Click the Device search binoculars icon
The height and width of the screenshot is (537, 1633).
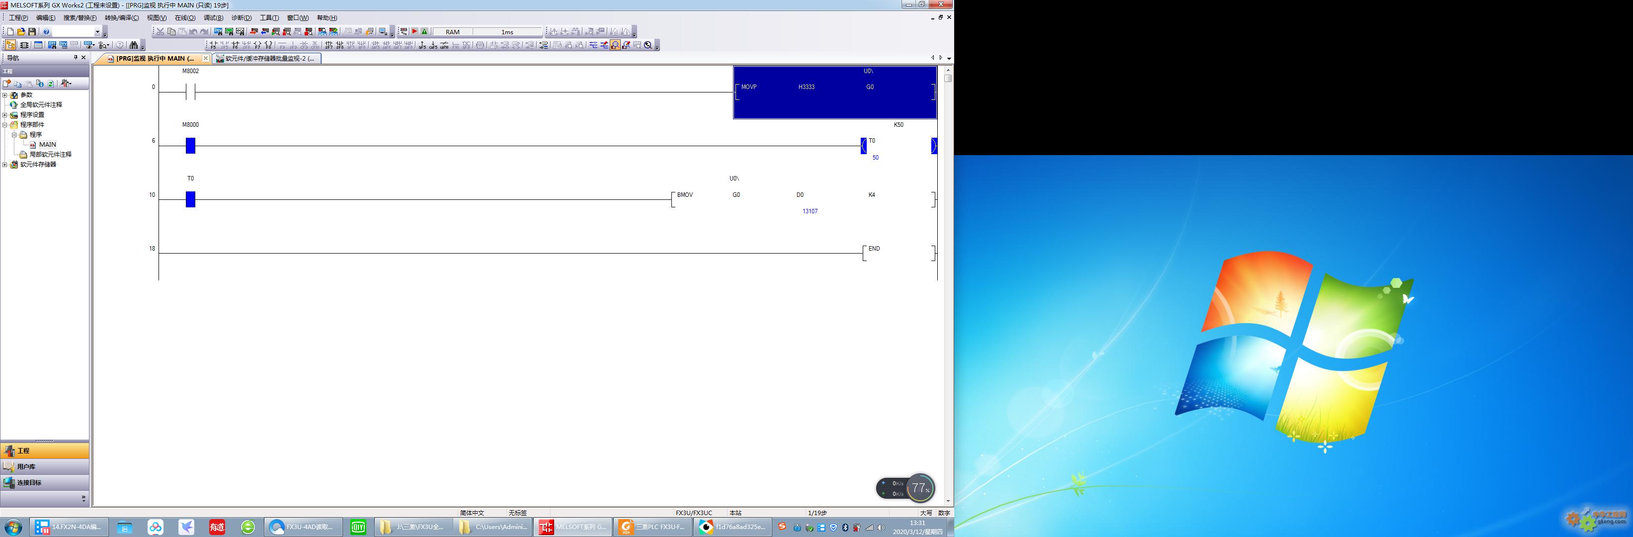point(218,32)
